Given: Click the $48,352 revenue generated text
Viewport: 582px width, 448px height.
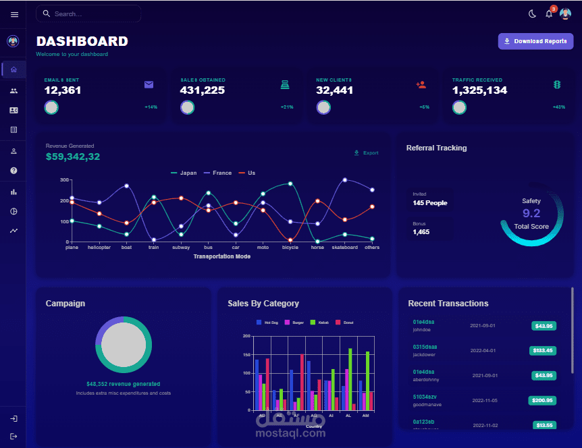Looking at the screenshot, I should point(124,384).
